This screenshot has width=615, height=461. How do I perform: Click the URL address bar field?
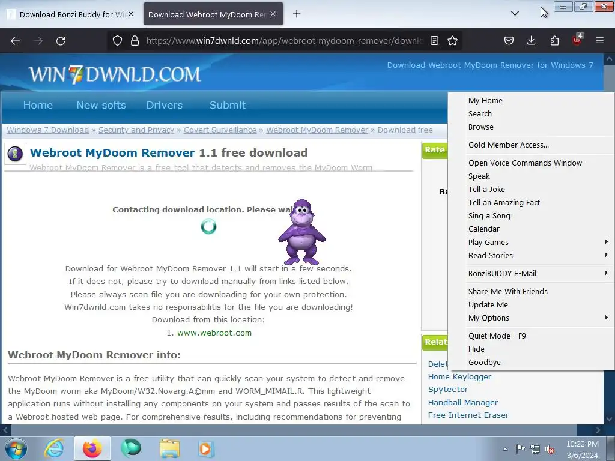pos(284,41)
